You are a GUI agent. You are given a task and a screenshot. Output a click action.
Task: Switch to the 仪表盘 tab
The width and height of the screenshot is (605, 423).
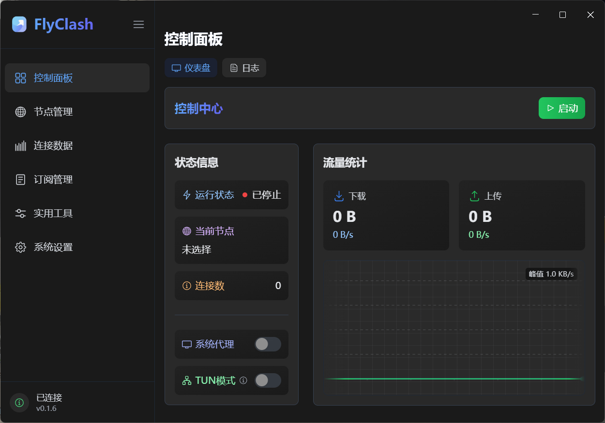(x=191, y=68)
